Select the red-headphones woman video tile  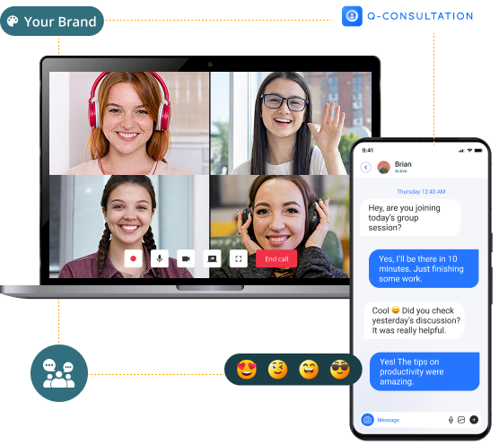tap(129, 124)
